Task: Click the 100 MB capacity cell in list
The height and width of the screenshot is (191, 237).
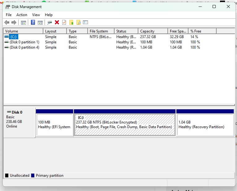Action: [146, 42]
